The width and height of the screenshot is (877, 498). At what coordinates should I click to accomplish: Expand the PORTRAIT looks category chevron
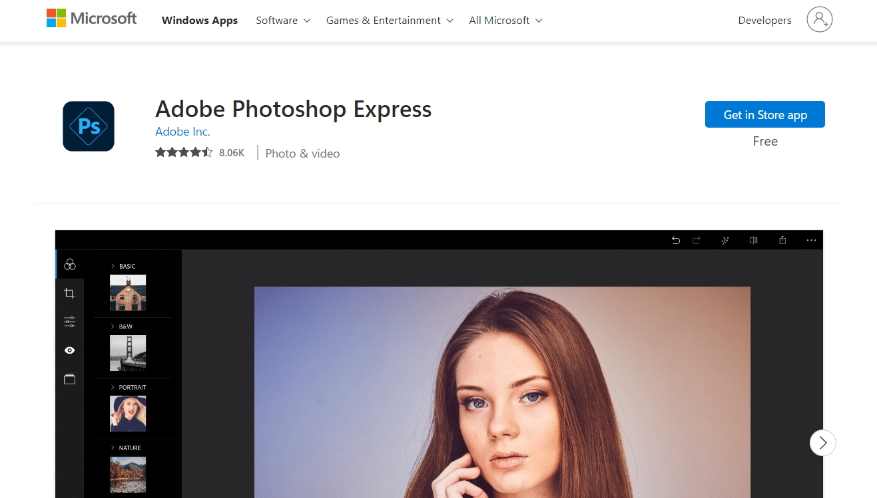pyautogui.click(x=113, y=387)
